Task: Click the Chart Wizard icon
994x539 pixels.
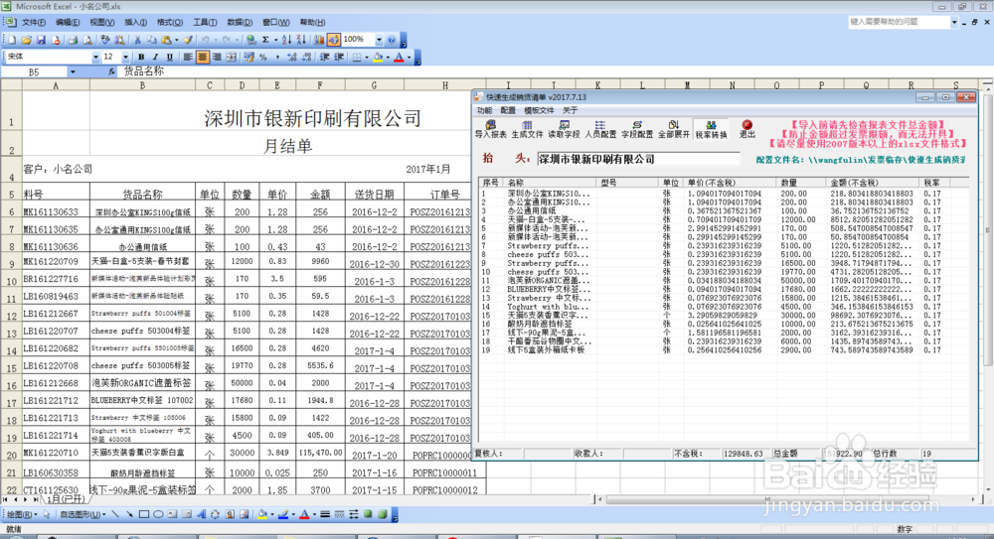Action: point(319,40)
